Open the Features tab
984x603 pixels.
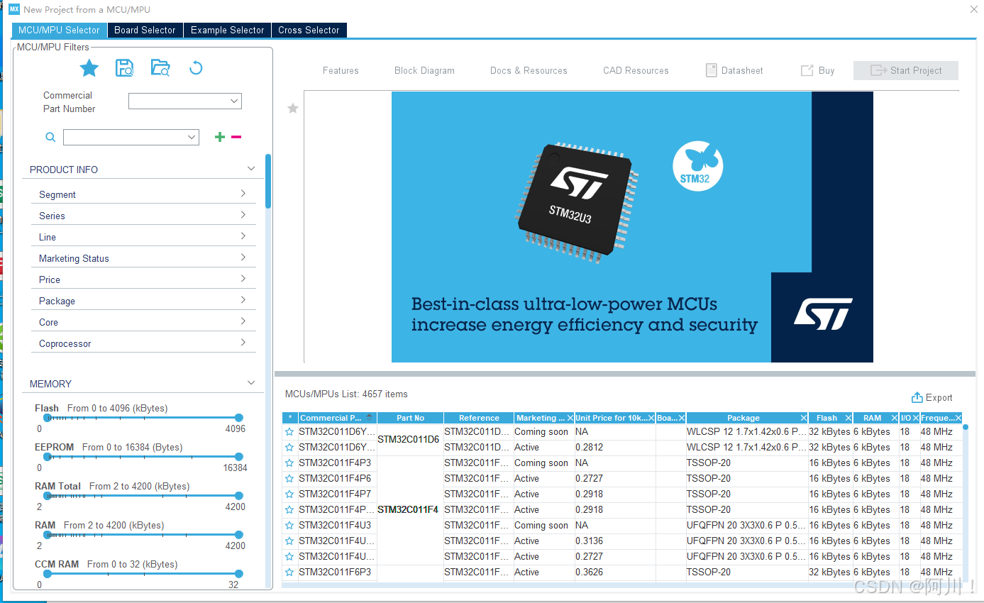pos(341,70)
